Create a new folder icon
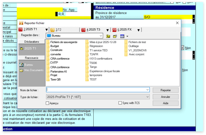This screenshot has width=206, height=135. coord(115,36)
